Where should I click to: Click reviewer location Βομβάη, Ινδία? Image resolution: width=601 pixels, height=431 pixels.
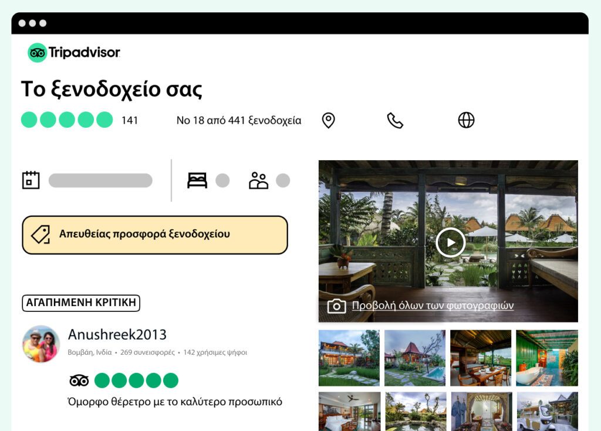[90, 352]
